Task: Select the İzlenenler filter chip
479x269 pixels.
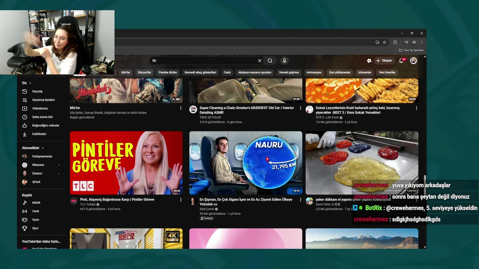Action: (x=364, y=72)
